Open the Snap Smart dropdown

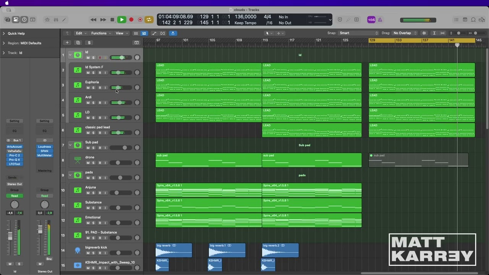(358, 33)
